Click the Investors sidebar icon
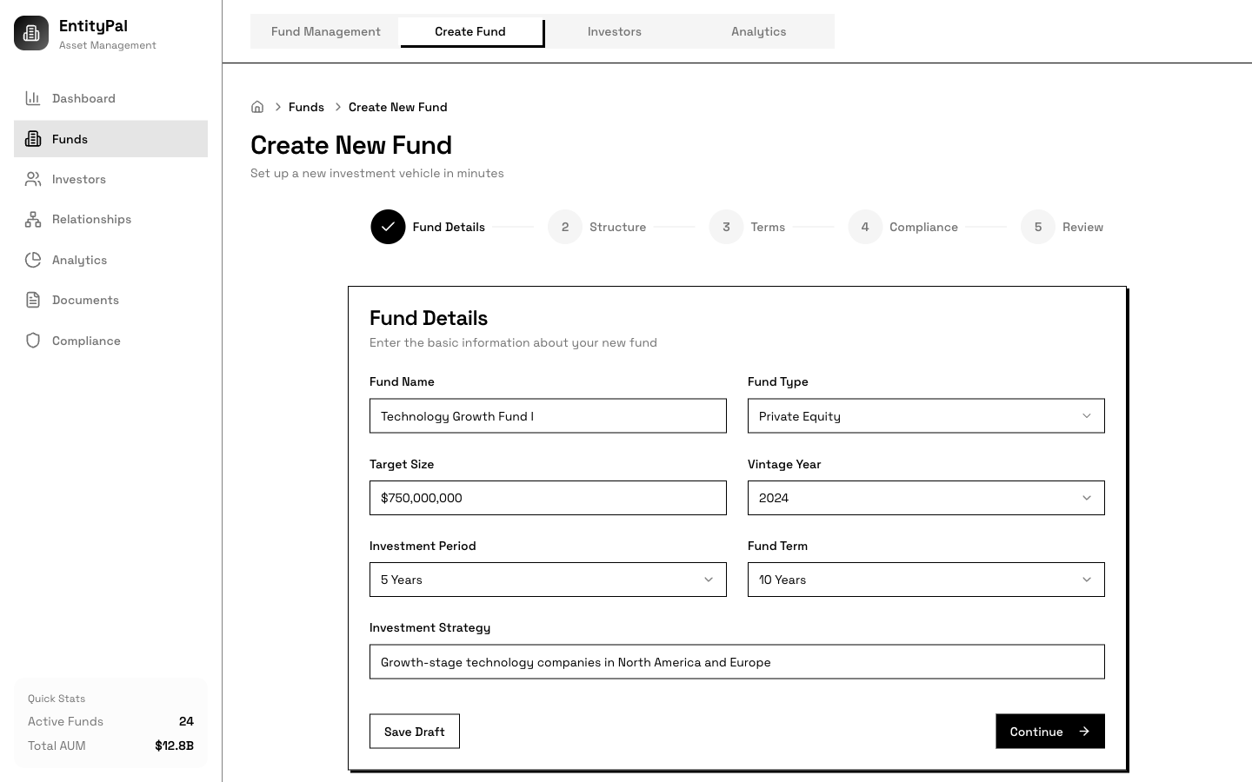 tap(32, 179)
